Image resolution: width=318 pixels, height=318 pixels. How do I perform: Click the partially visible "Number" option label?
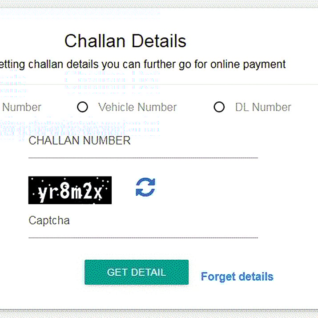22,107
